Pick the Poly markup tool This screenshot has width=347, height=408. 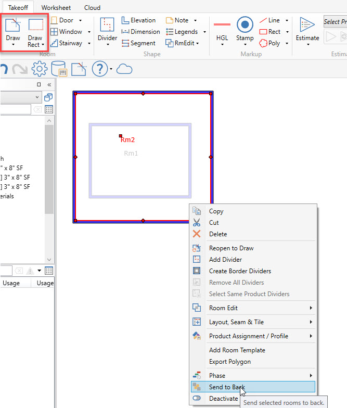[269, 43]
